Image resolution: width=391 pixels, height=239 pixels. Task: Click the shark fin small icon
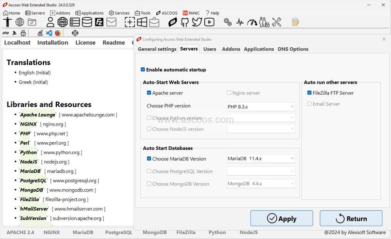pyautogui.click(x=14, y=33)
